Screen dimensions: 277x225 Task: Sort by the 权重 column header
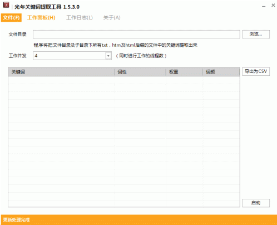(184, 72)
